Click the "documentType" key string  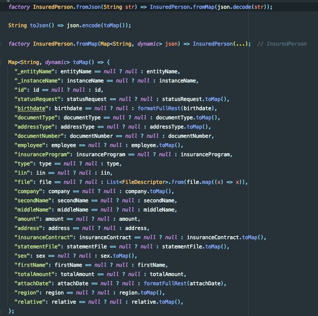click(36, 118)
